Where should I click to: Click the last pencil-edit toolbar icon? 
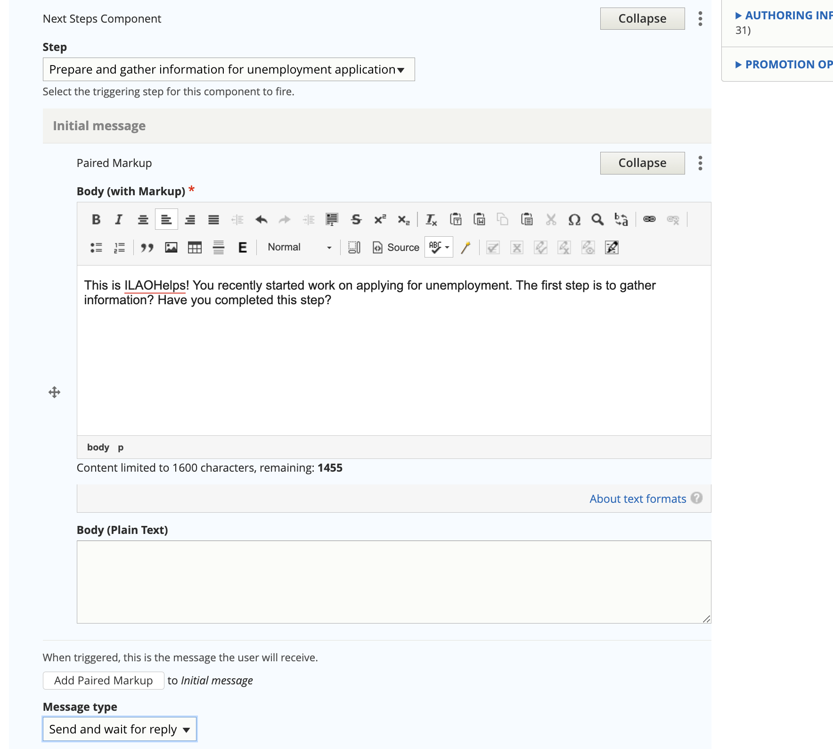(612, 247)
